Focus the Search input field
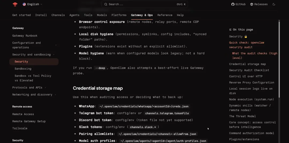The image size is (289, 143). [x=145, y=4]
